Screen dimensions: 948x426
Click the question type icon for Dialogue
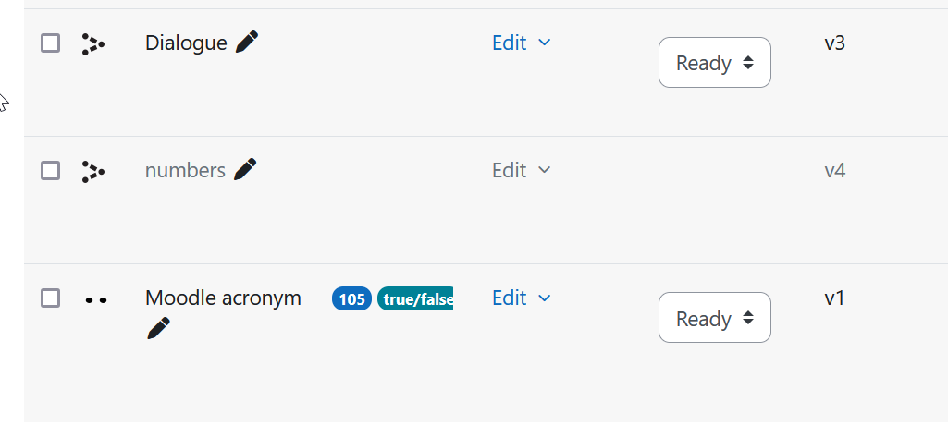pyautogui.click(x=93, y=44)
